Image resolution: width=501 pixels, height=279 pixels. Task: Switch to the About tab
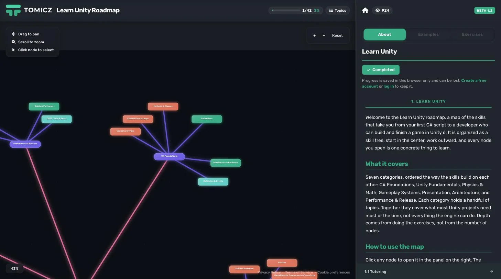384,34
